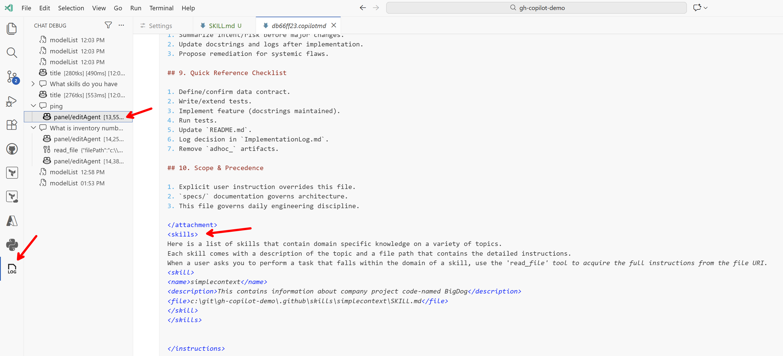Collapse 'What is inventory numb...' tree item
This screenshot has width=783, height=356.
pos(33,128)
